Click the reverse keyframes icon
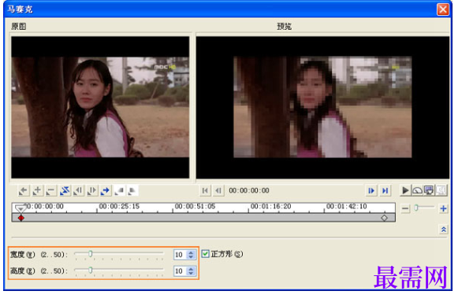This screenshot has width=462, height=302. 65,191
